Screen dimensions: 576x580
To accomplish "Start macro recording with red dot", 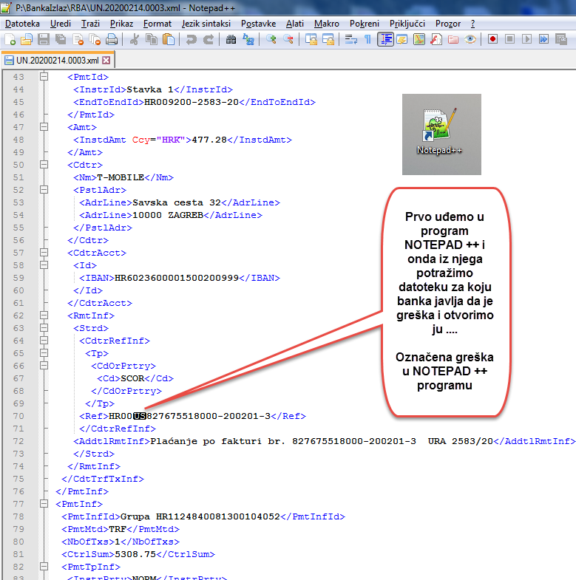I will pyautogui.click(x=492, y=39).
